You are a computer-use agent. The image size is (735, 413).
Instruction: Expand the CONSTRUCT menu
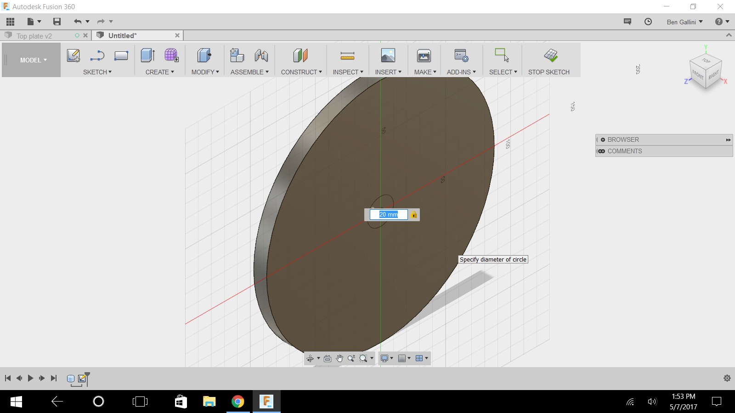click(301, 72)
